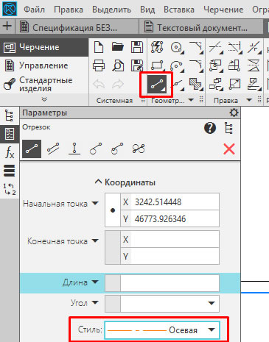The height and width of the screenshot is (342, 269).
Task: Expand the Угол label options arrow
Action: point(95,303)
